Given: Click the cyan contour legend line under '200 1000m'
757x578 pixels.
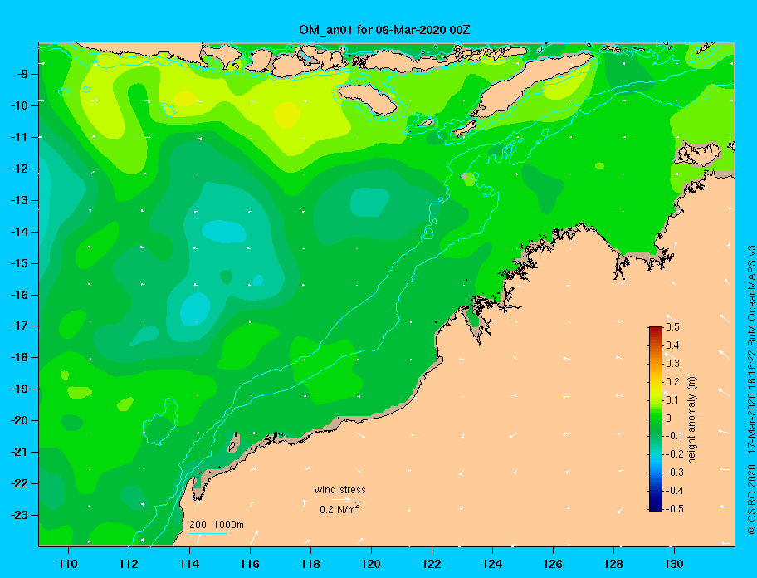Looking at the screenshot, I should (x=208, y=533).
